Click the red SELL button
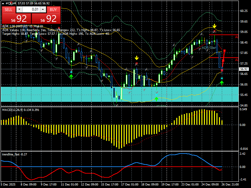Image resolution: width=251 pixels, height=188 pixels. point(9,10)
